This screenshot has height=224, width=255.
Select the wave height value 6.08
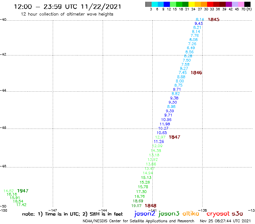(x=194, y=40)
